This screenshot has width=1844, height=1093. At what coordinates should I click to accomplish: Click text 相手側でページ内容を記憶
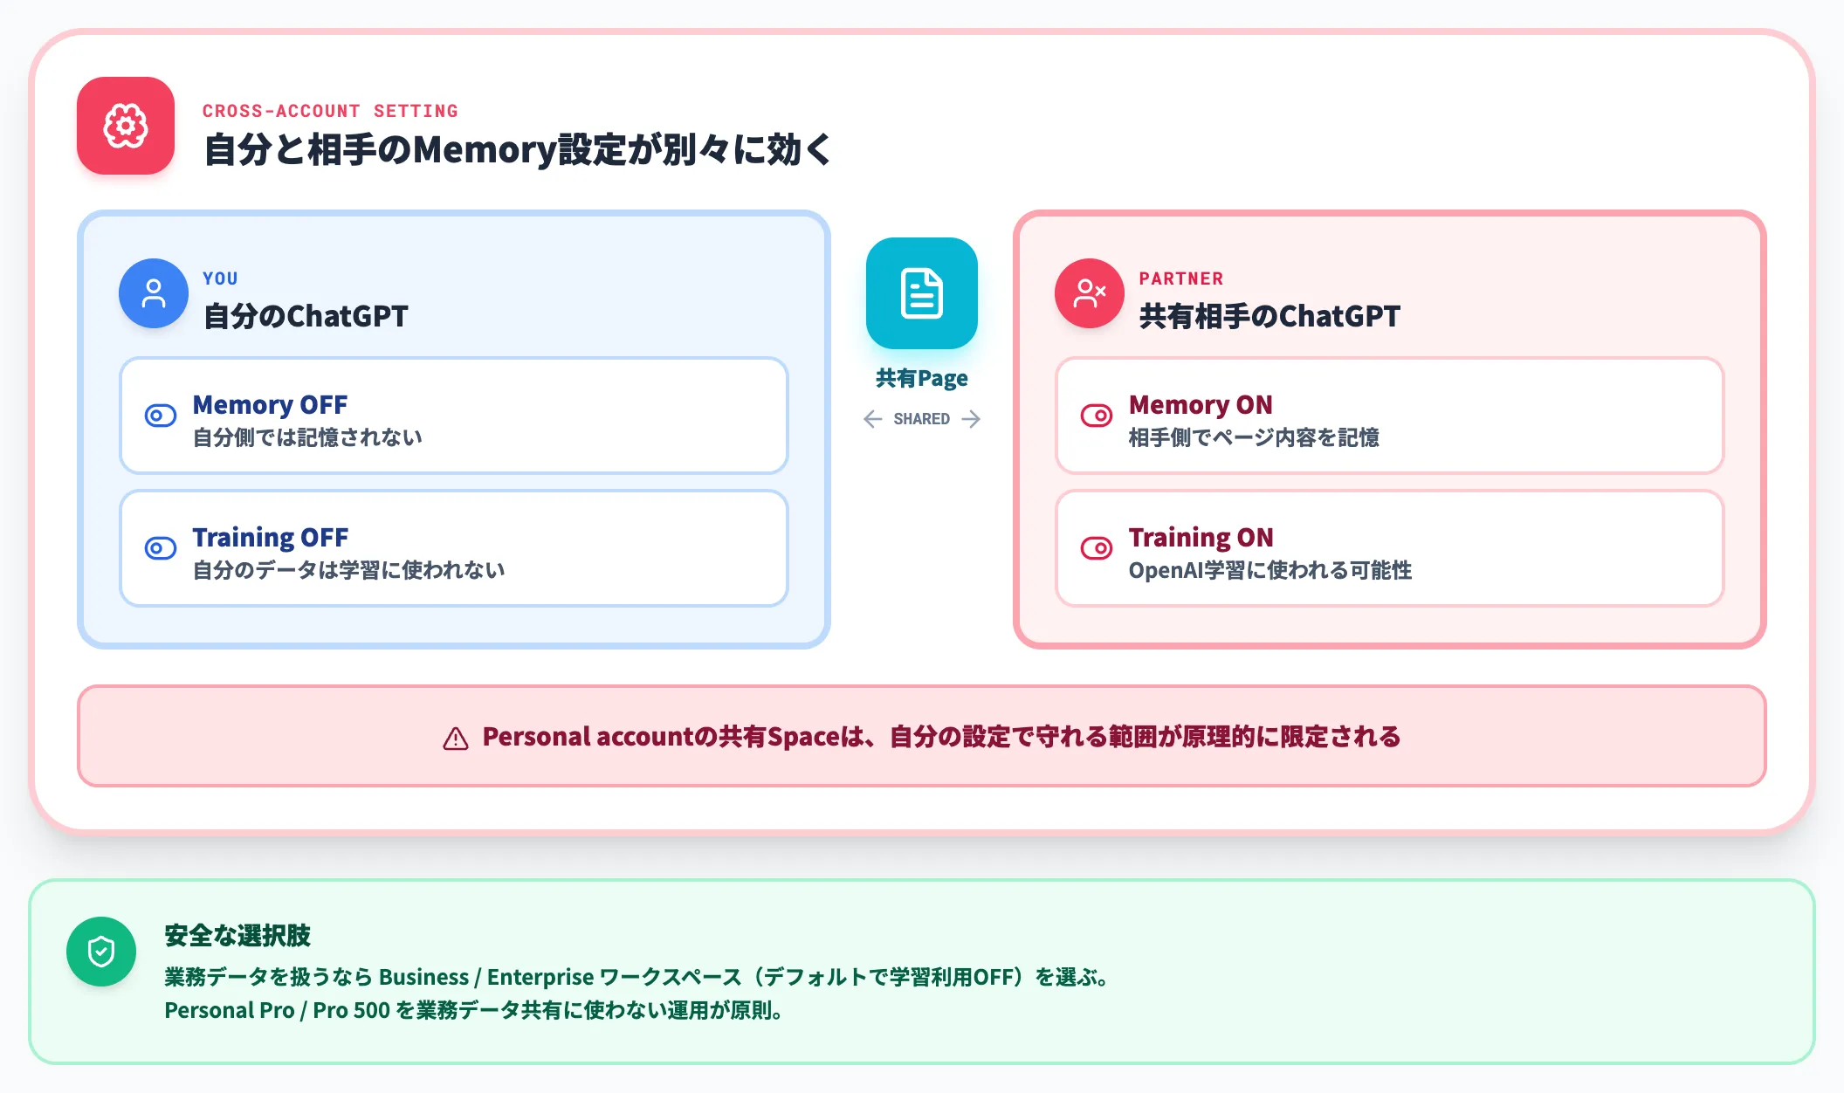point(1254,437)
